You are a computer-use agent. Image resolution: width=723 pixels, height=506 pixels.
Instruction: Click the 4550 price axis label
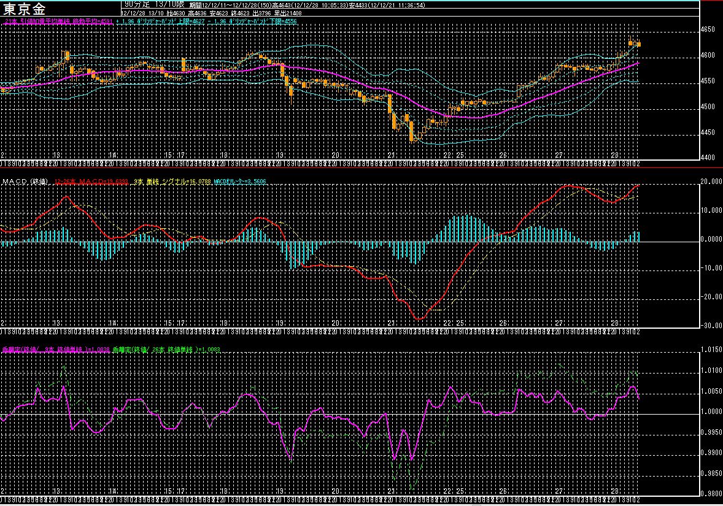click(x=708, y=81)
